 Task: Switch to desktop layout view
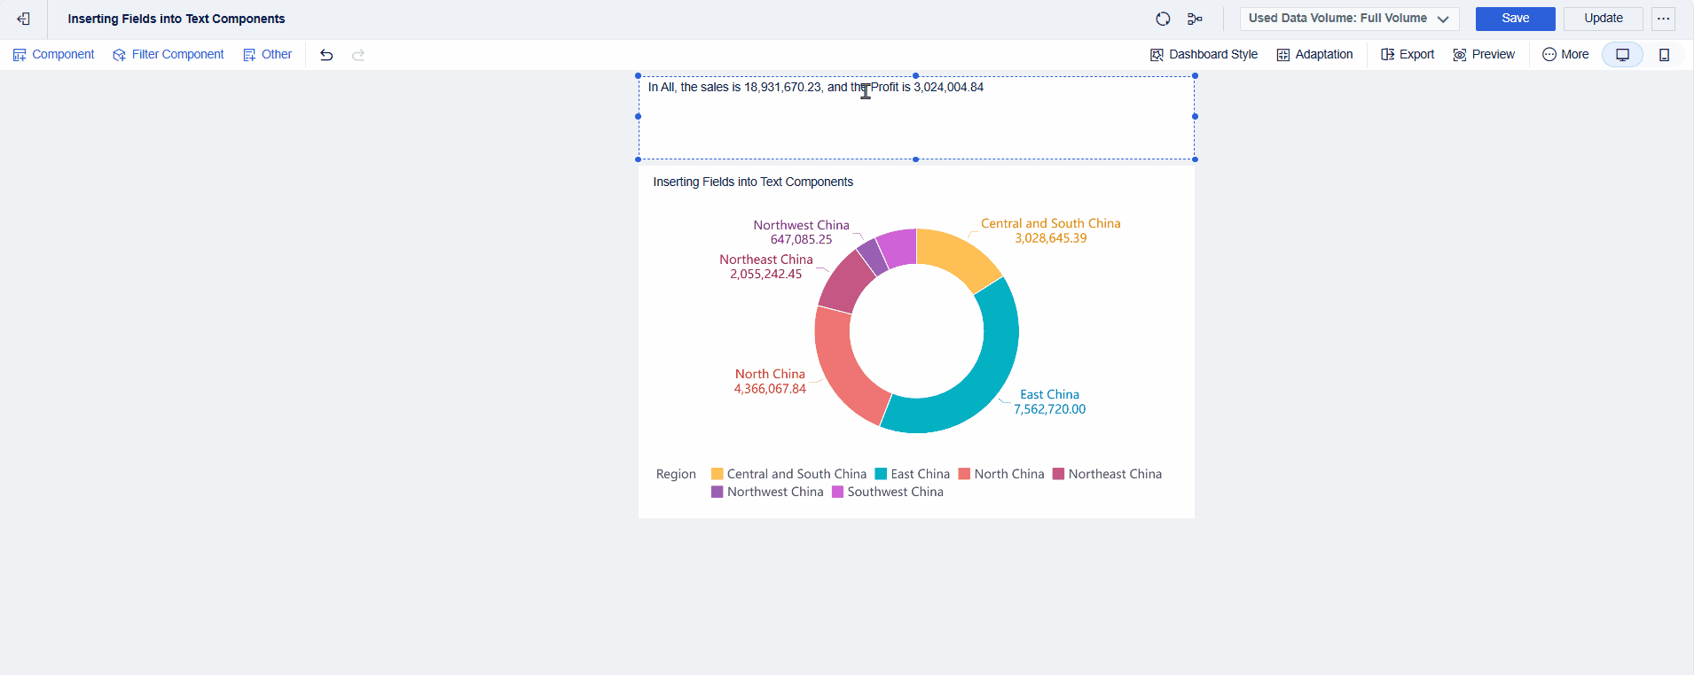tap(1622, 55)
